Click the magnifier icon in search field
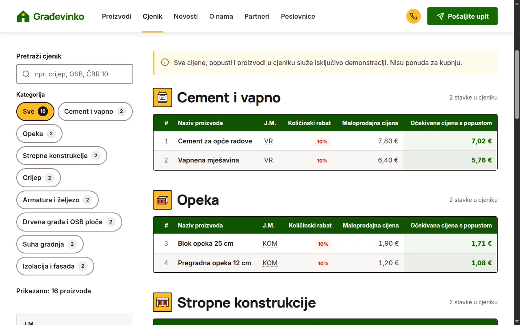Viewport: 520px width, 325px height. [x=26, y=74]
